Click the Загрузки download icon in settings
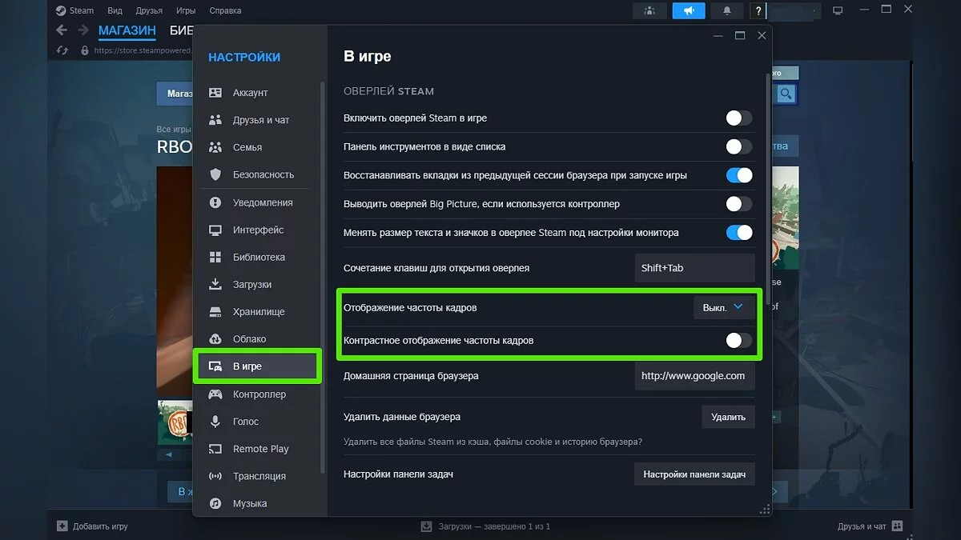The height and width of the screenshot is (540, 961). 215,284
